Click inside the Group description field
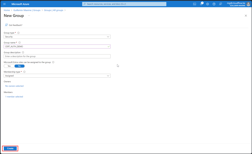 tap(57, 56)
